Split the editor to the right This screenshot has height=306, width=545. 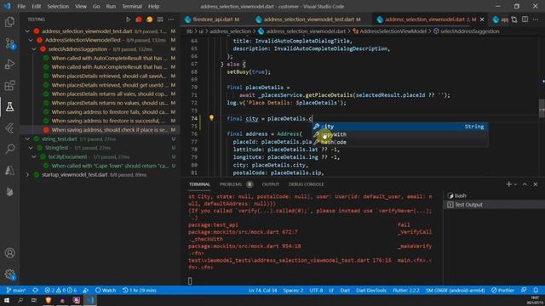click(x=525, y=20)
